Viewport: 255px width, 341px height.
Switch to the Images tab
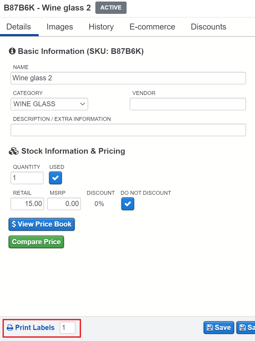pyautogui.click(x=60, y=27)
